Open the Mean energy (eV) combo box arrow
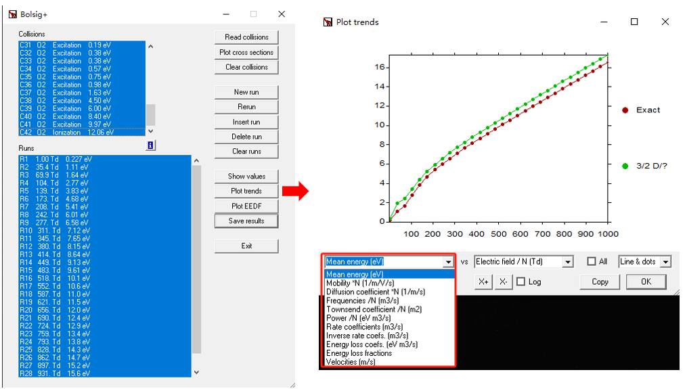The width and height of the screenshot is (687, 389). (448, 262)
